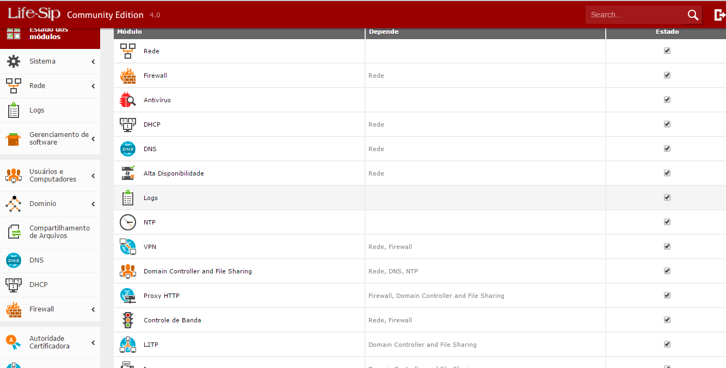The height and width of the screenshot is (368, 726).
Task: Open Compartilhamento de Arquivos sidebar item
Action: pyautogui.click(x=59, y=232)
